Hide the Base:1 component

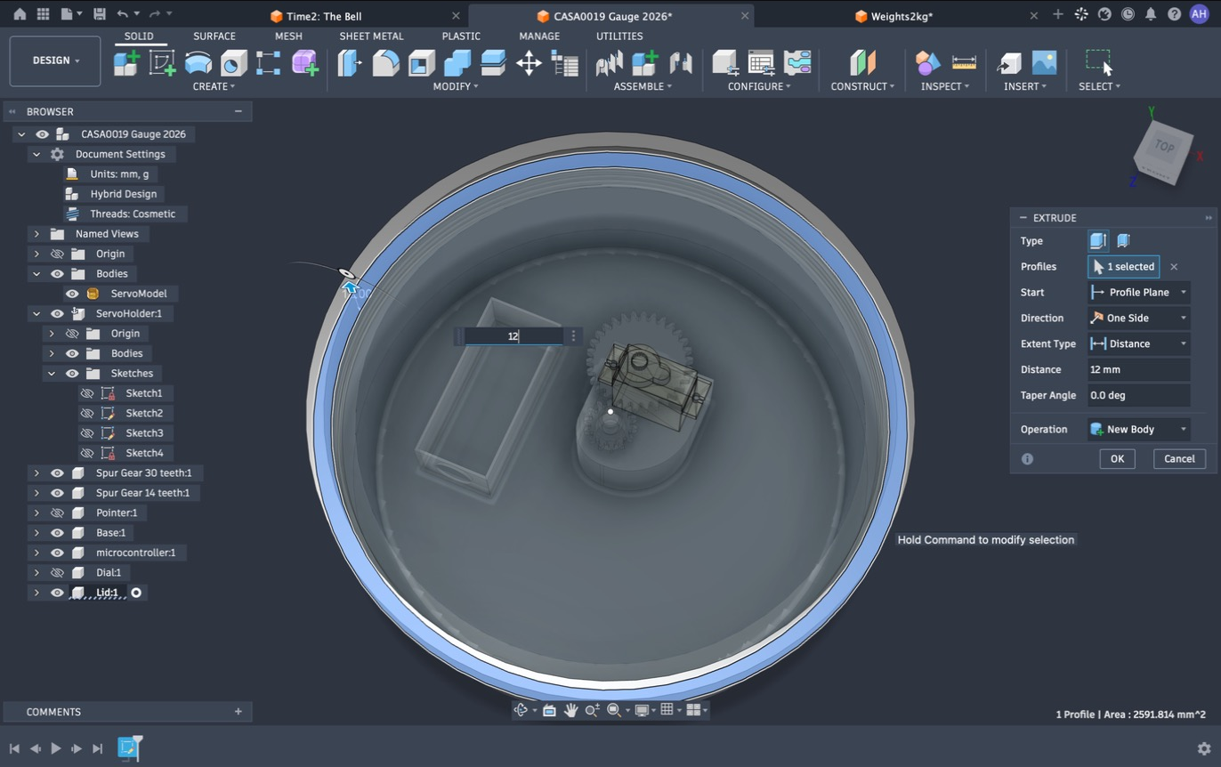pyautogui.click(x=57, y=532)
